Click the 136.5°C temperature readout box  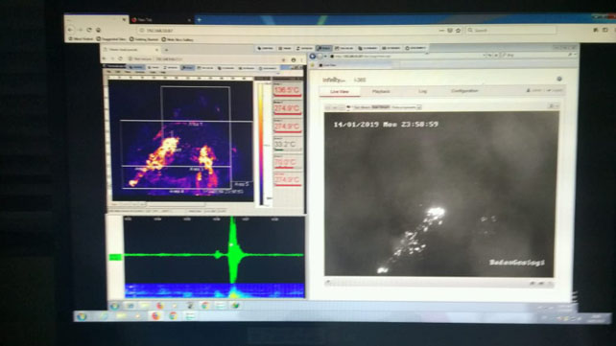(x=287, y=90)
